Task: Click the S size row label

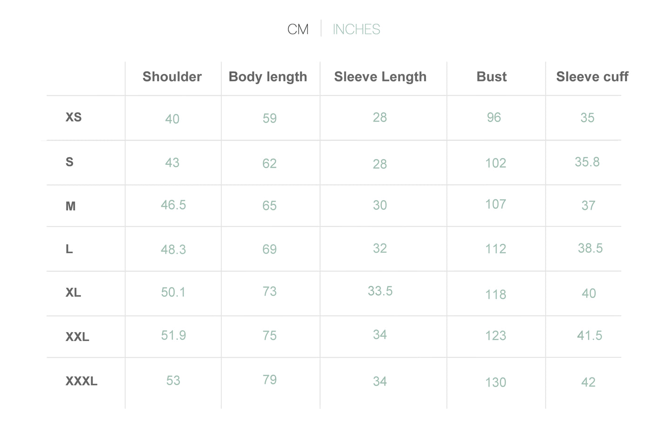Action: 69,162
